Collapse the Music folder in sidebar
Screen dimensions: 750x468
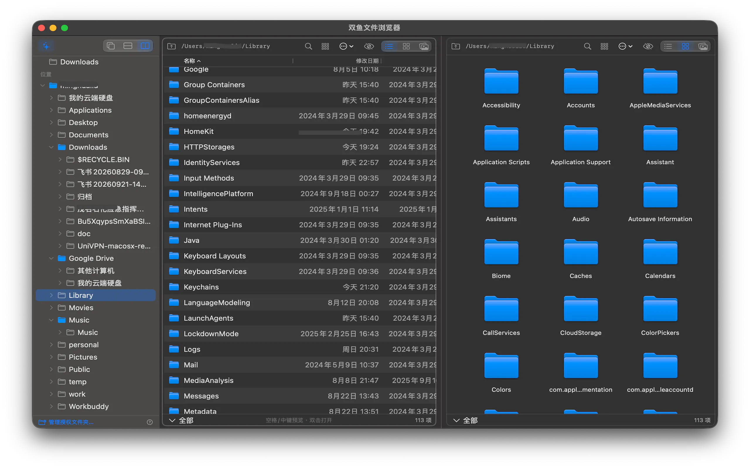52,320
